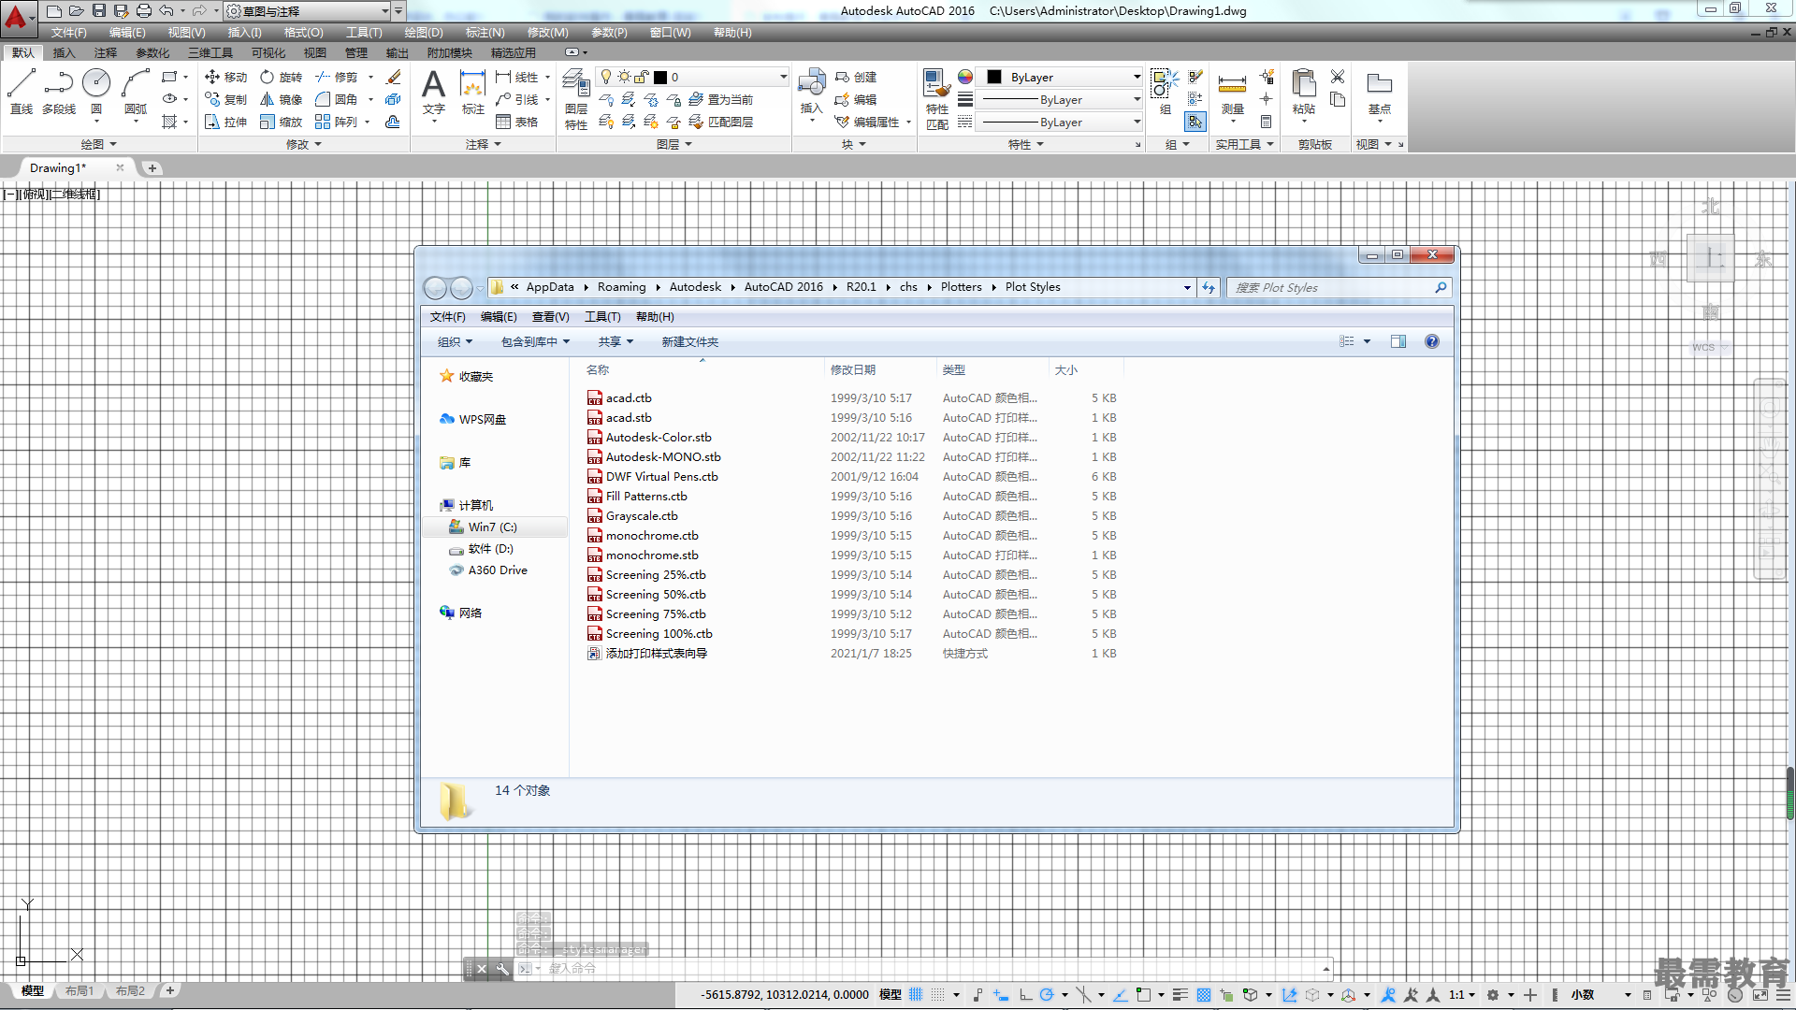Image resolution: width=1796 pixels, height=1010 pixels.
Task: Click the black ByLayer object color swatch
Action: click(x=994, y=77)
